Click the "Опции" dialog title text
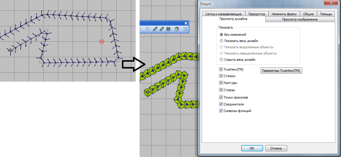The height and width of the screenshot is (157, 341). 206,4
